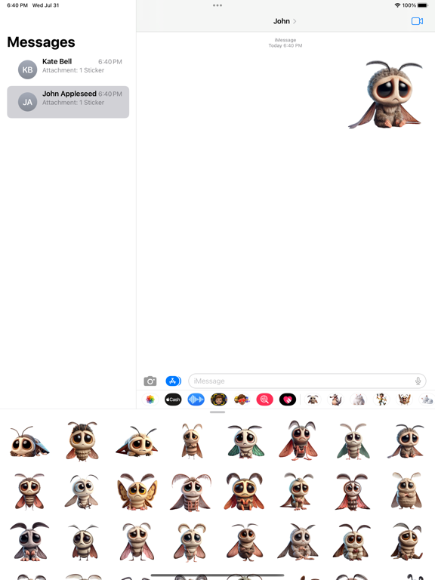435x580 pixels.
Task: Click the Wi-Fi status icon
Action: pos(398,5)
